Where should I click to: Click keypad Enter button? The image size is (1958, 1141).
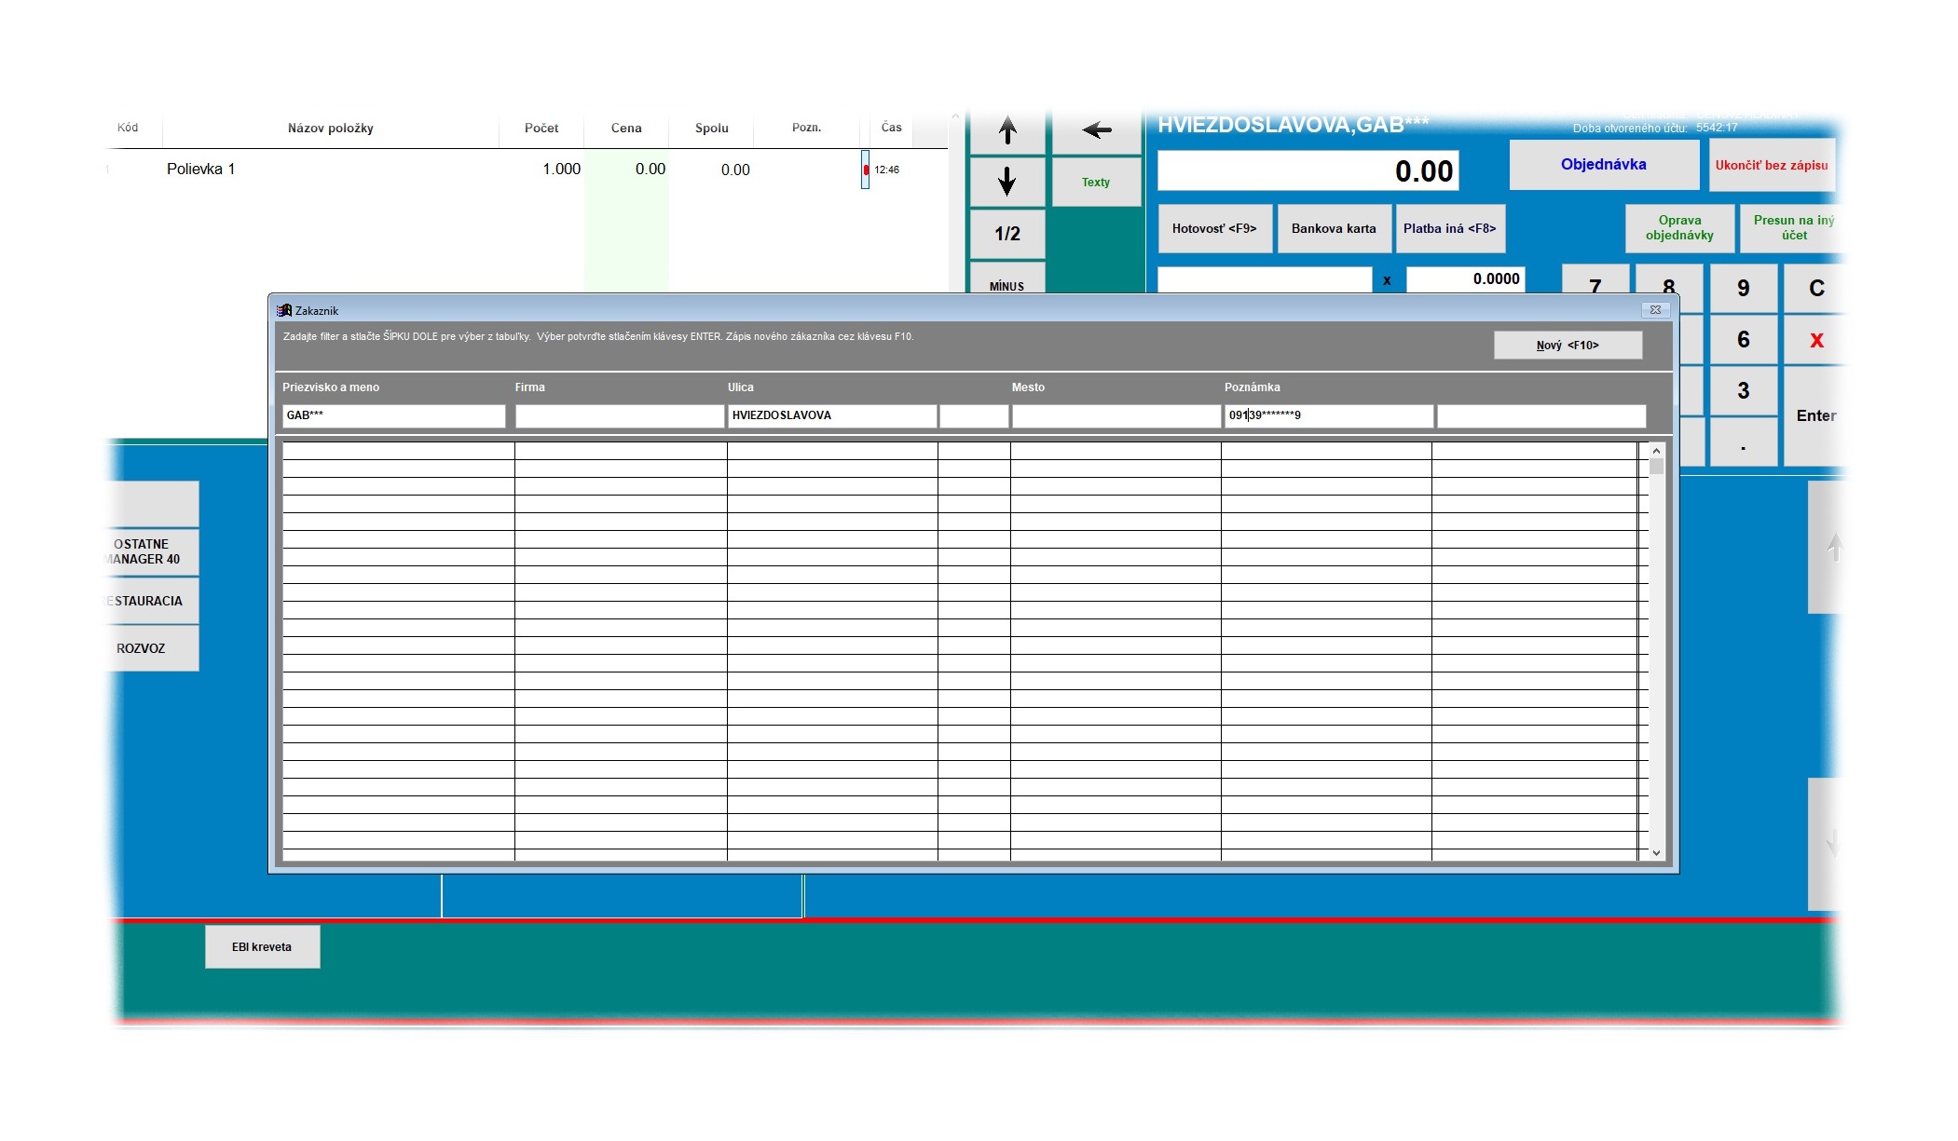click(1815, 416)
